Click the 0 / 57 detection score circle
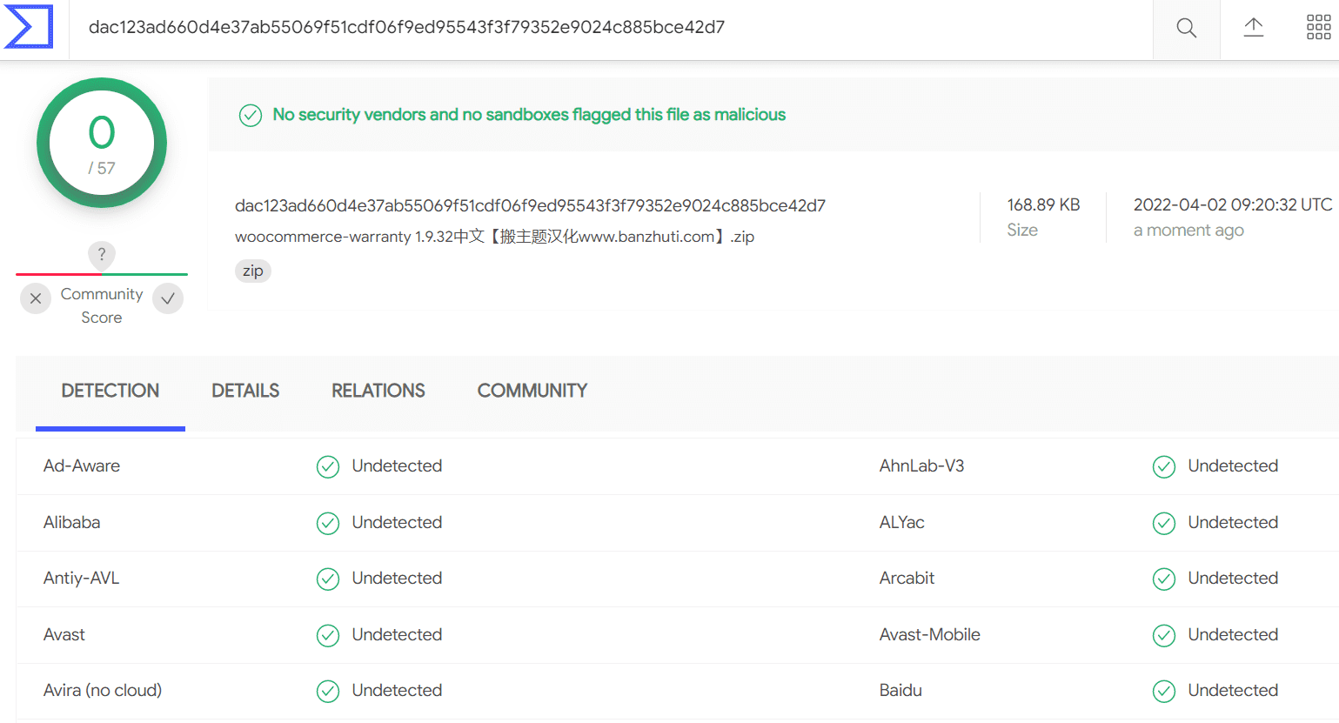This screenshot has height=723, width=1339. [102, 143]
